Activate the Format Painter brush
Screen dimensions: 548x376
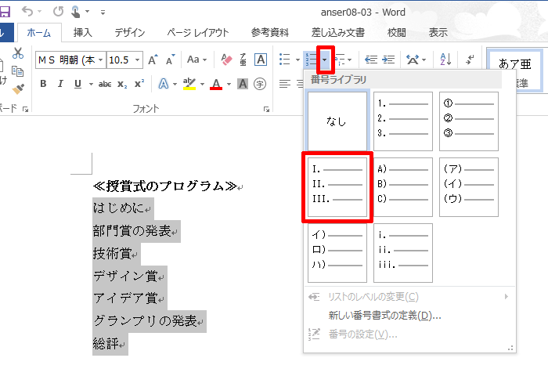18,89
